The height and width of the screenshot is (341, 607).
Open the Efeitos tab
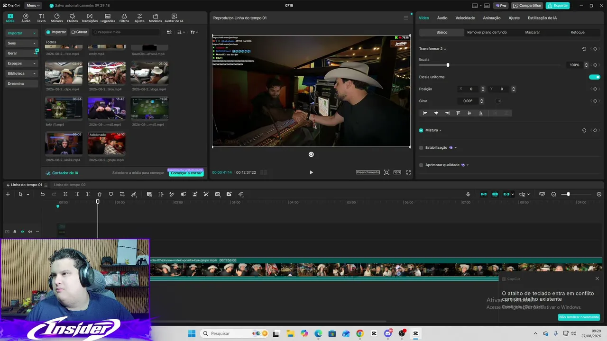(73, 18)
